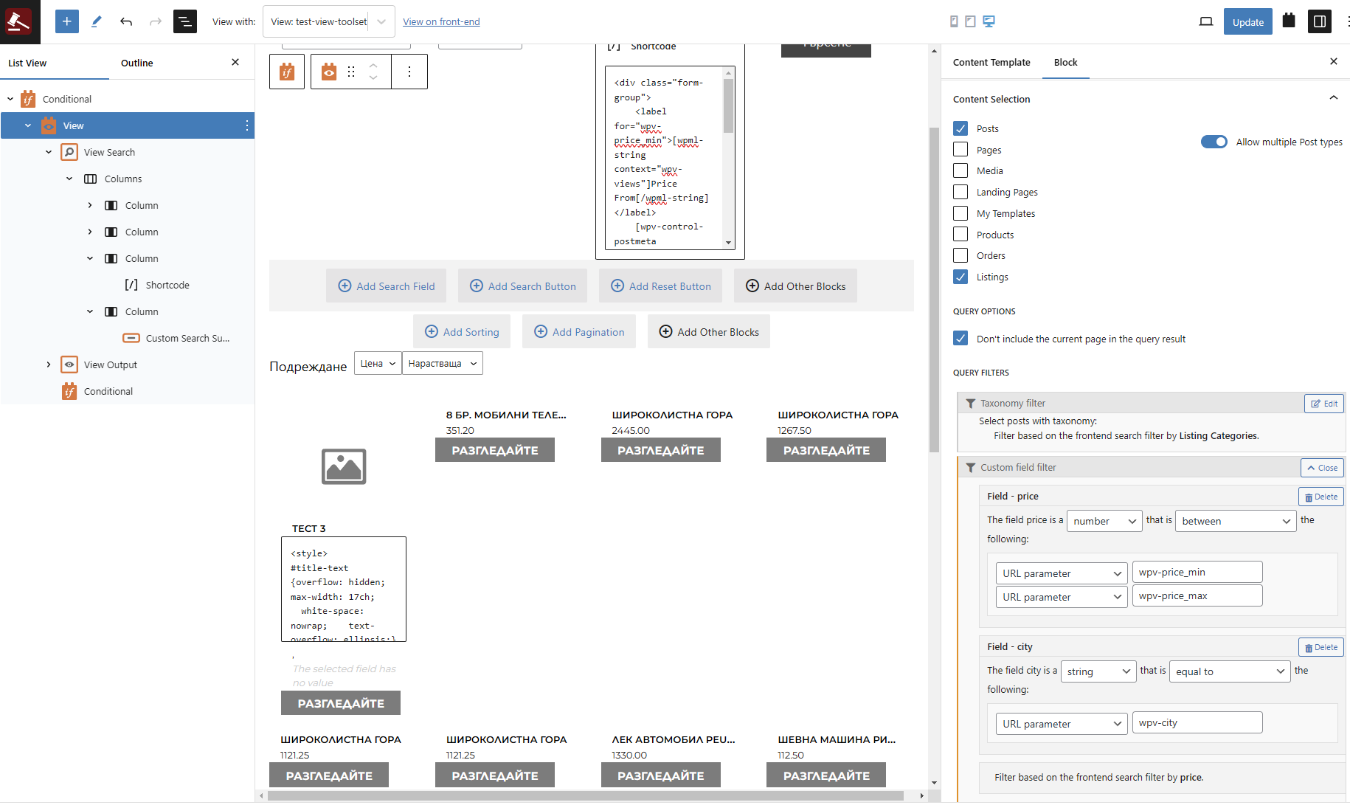This screenshot has height=805, width=1350.
Task: Check the My Templates checkbox
Action: point(960,213)
